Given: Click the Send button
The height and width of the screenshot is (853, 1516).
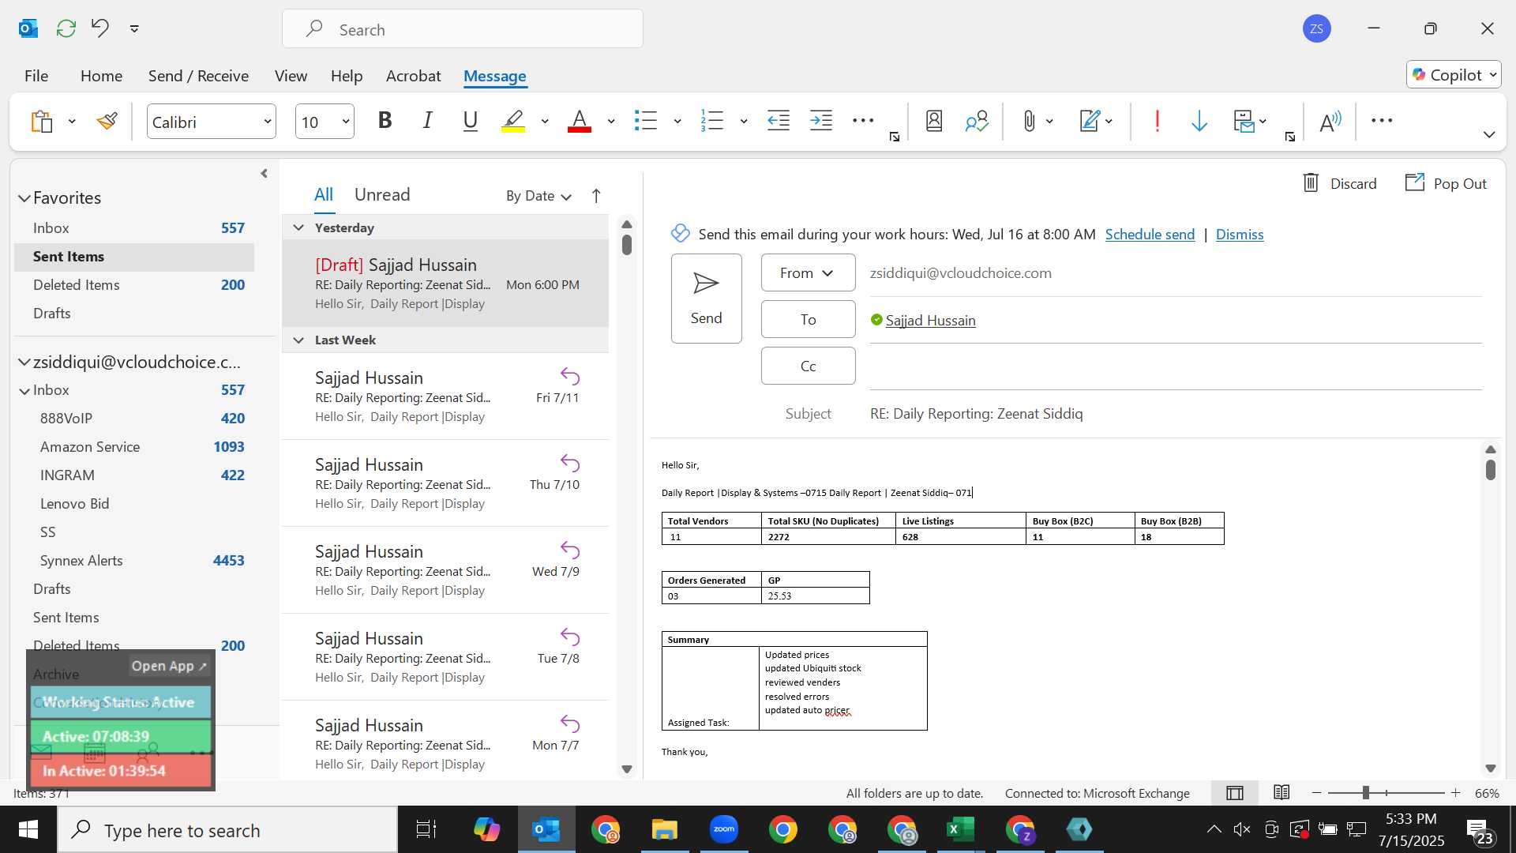Looking at the screenshot, I should 706,299.
